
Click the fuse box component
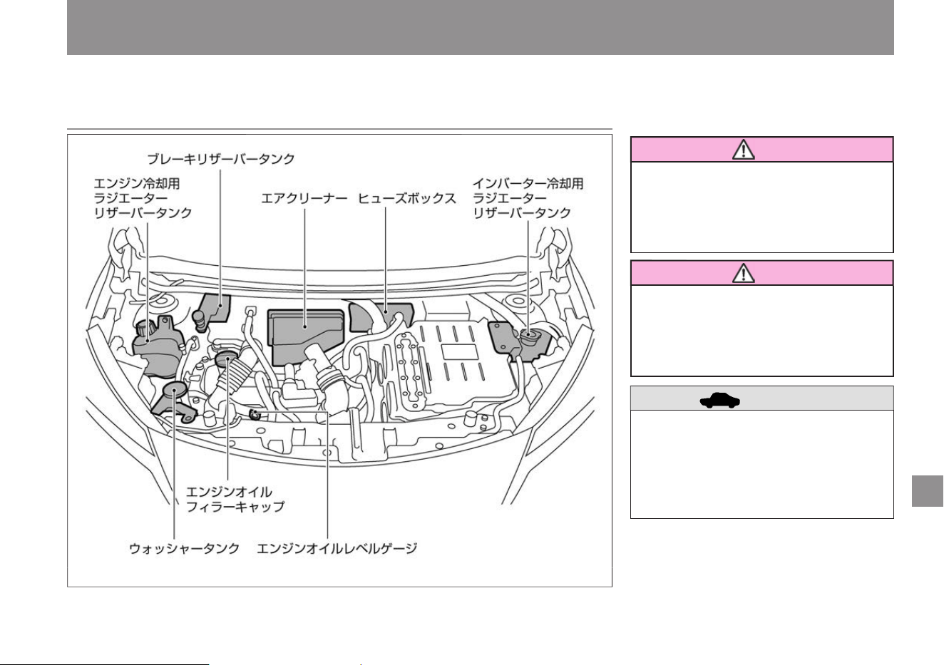pos(381,316)
